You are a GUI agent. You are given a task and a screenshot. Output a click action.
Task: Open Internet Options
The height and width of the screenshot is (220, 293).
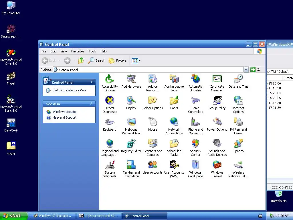coord(238,104)
